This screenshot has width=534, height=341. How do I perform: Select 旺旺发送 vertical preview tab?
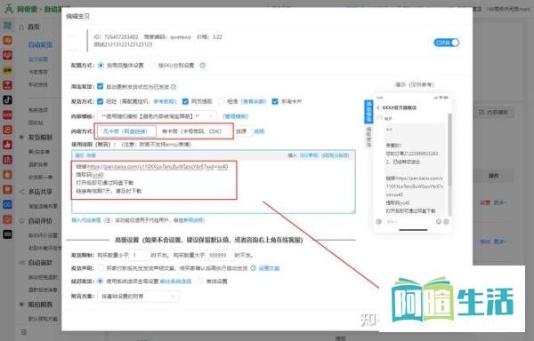[x=368, y=111]
